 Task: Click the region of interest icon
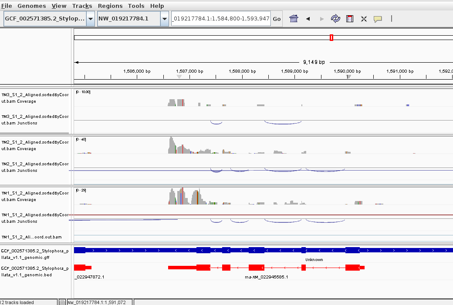click(x=350, y=19)
